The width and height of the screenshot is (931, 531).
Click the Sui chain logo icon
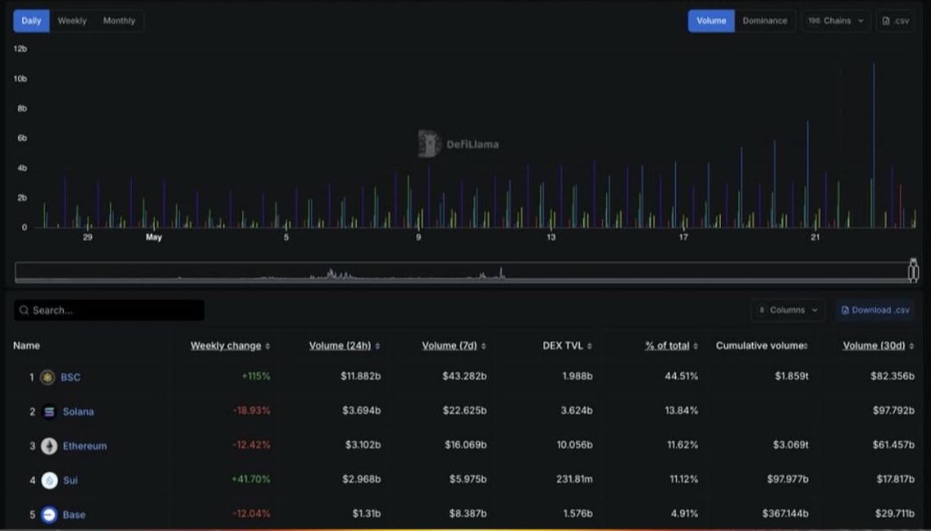coord(50,480)
